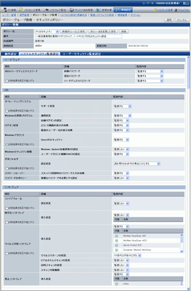Toggle 診断結果を修正可能とする under オペレーティングシステム
191x291 pixels.
[7, 111]
